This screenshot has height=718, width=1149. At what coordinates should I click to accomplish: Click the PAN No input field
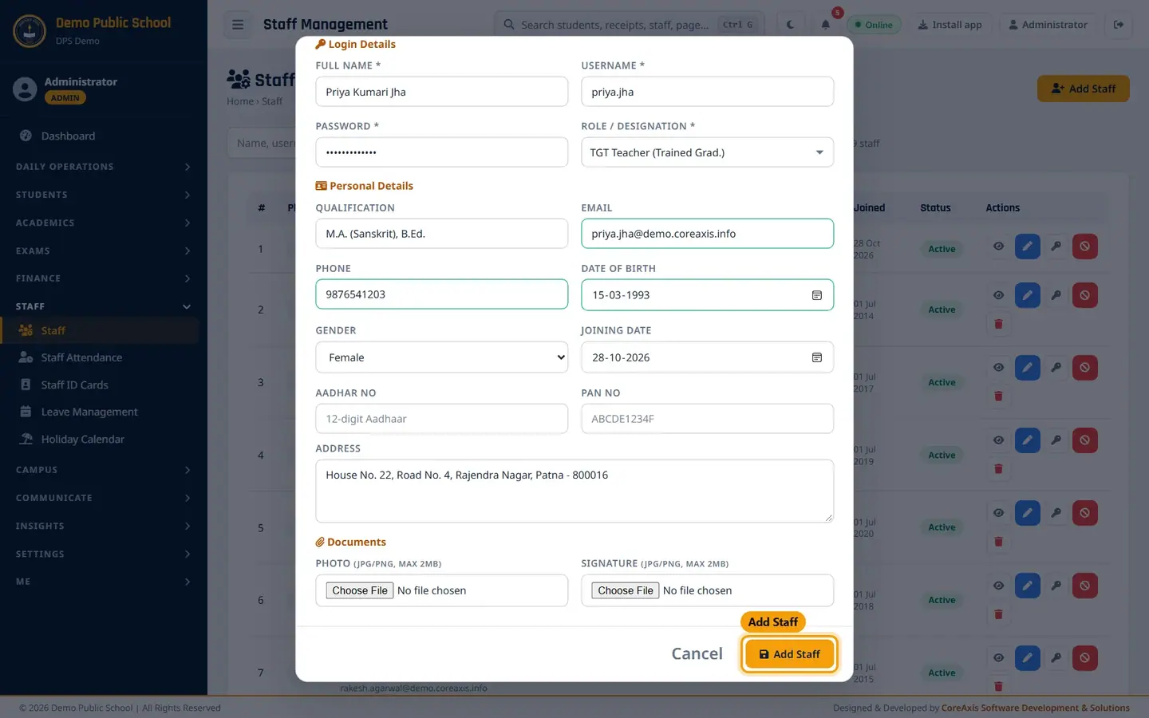click(x=707, y=419)
